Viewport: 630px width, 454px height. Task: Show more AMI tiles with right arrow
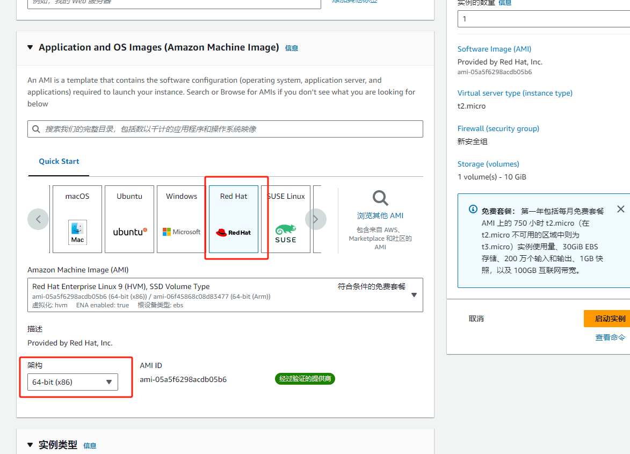pyautogui.click(x=315, y=219)
